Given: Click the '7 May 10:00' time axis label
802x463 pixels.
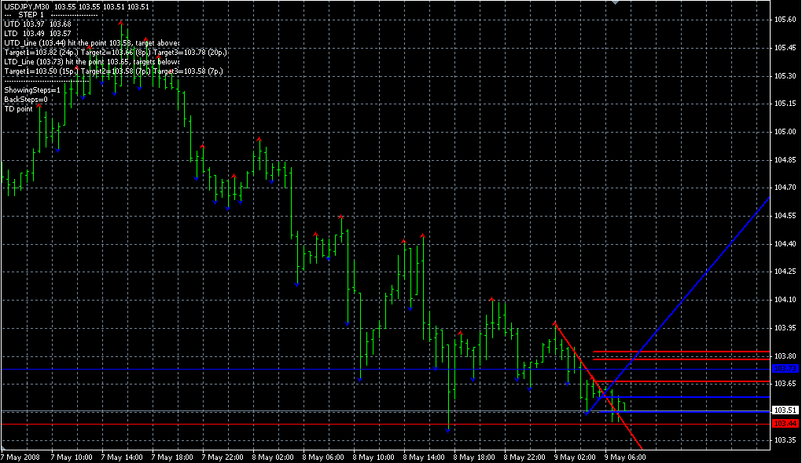Looking at the screenshot, I should click(71, 457).
